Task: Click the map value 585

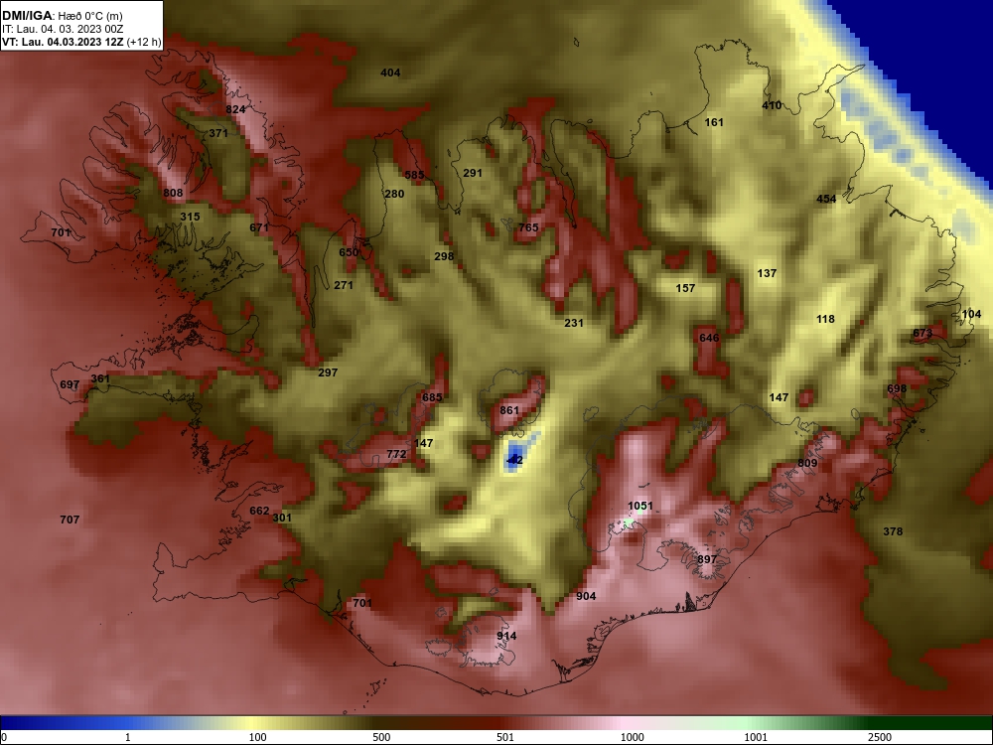Action: (x=414, y=175)
